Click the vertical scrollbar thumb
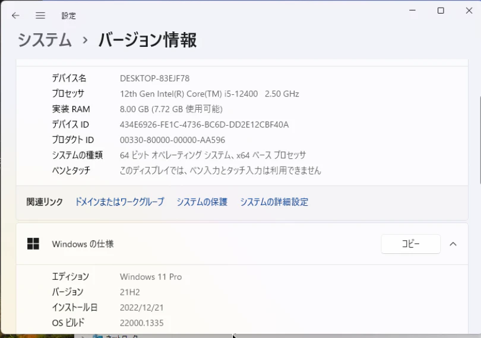The width and height of the screenshot is (481, 338). tap(479, 140)
